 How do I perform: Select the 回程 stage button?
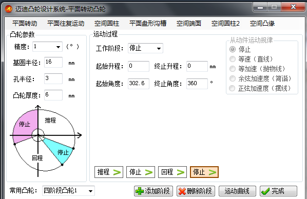[172, 172]
